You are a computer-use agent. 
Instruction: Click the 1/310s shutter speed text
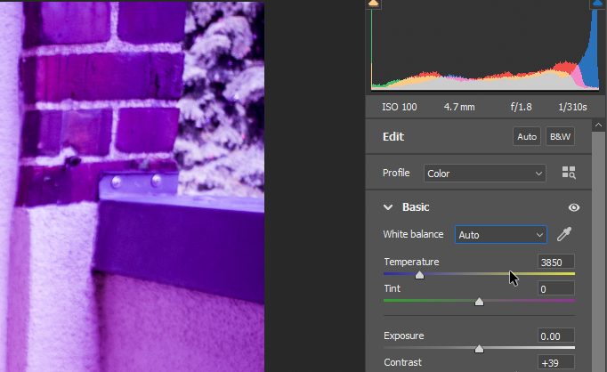[572, 107]
